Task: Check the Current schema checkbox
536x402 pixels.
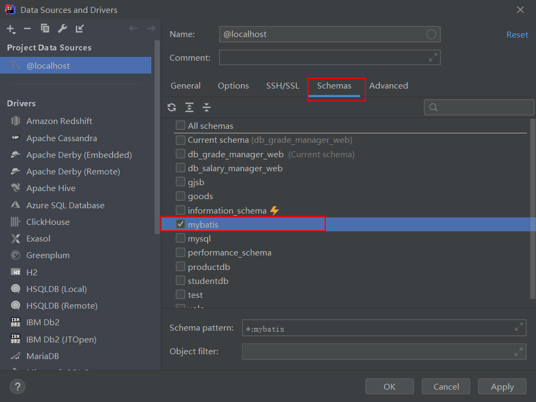Action: (x=180, y=140)
